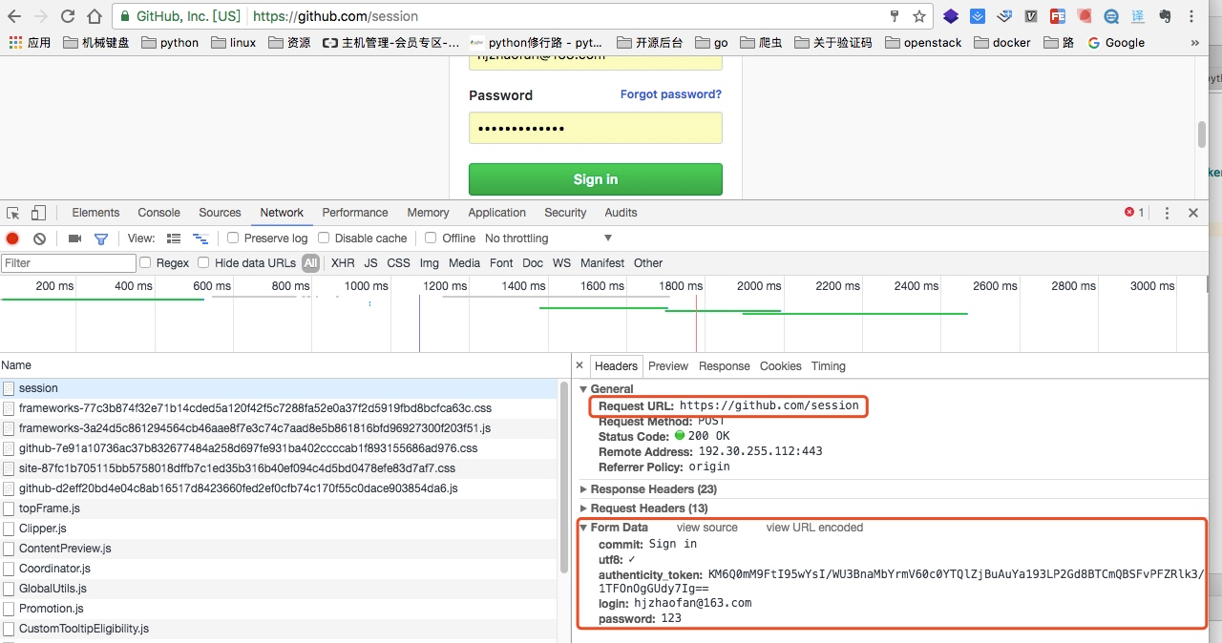1222x643 pixels.
Task: Switch to the Console tab
Action: 158,213
